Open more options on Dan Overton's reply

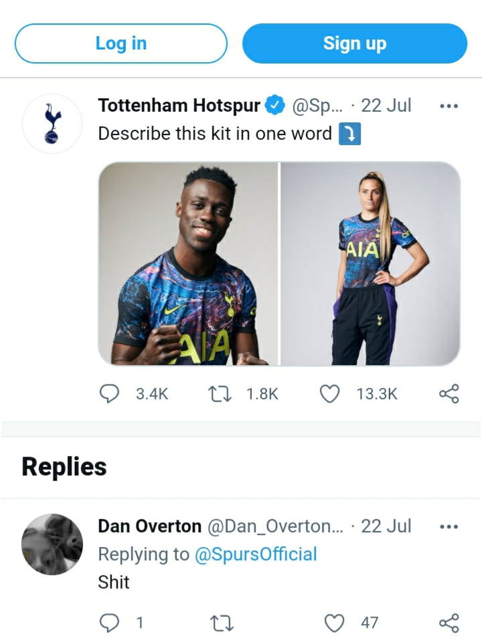[449, 526]
